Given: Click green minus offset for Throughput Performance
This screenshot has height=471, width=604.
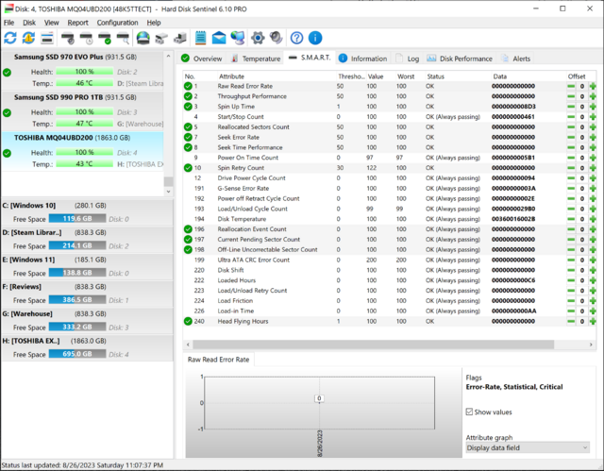Looking at the screenshot, I should [x=571, y=96].
